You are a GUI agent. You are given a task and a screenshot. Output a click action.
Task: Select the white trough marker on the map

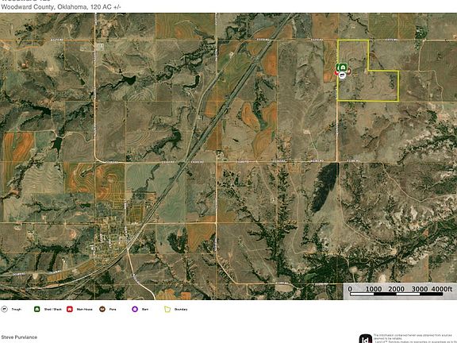(x=342, y=75)
